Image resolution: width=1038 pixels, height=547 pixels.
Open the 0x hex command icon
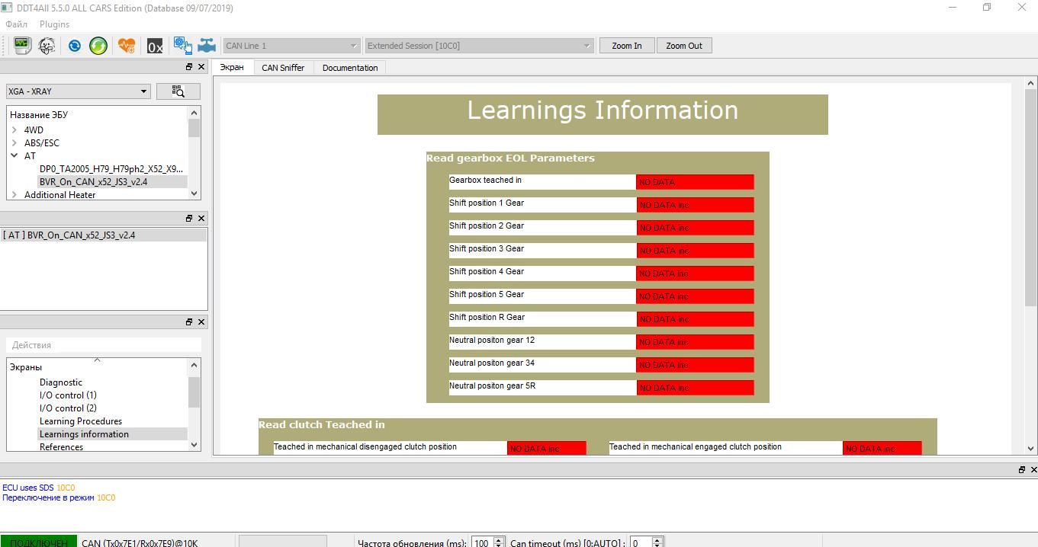tap(155, 46)
